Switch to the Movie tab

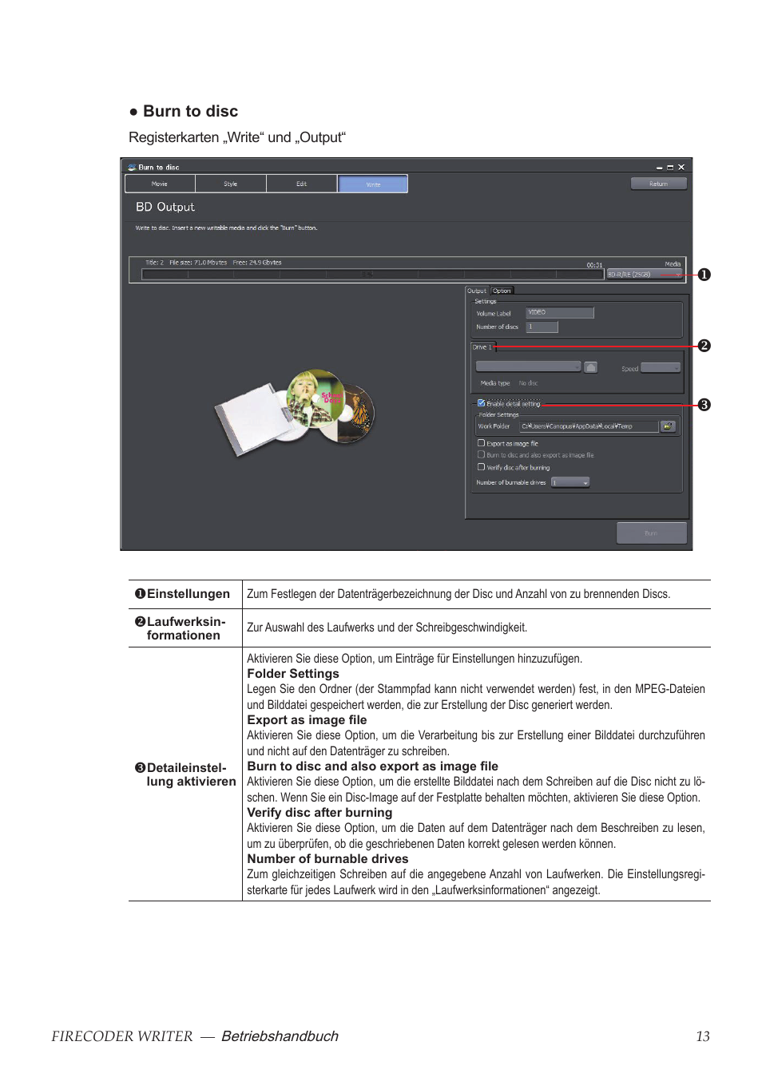[160, 184]
